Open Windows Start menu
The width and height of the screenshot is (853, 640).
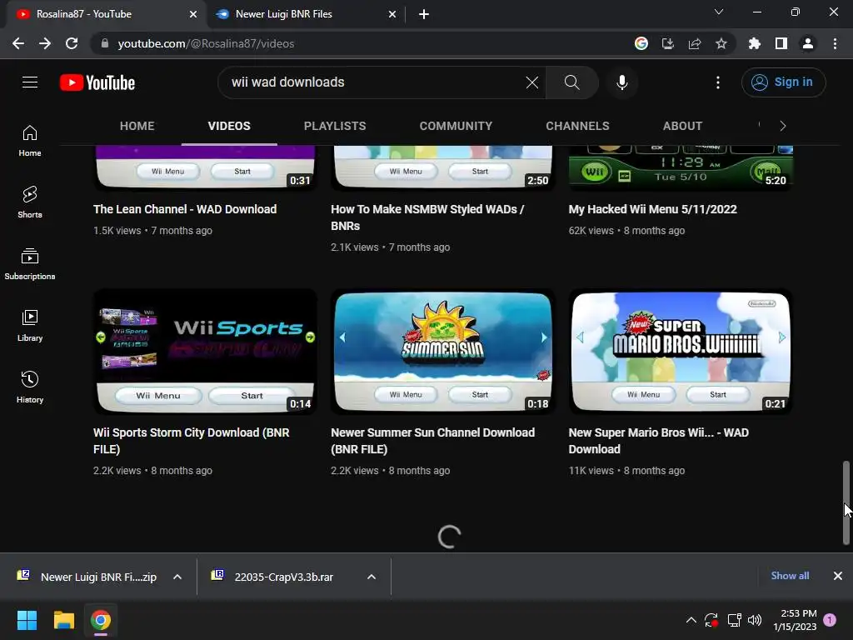point(27,620)
